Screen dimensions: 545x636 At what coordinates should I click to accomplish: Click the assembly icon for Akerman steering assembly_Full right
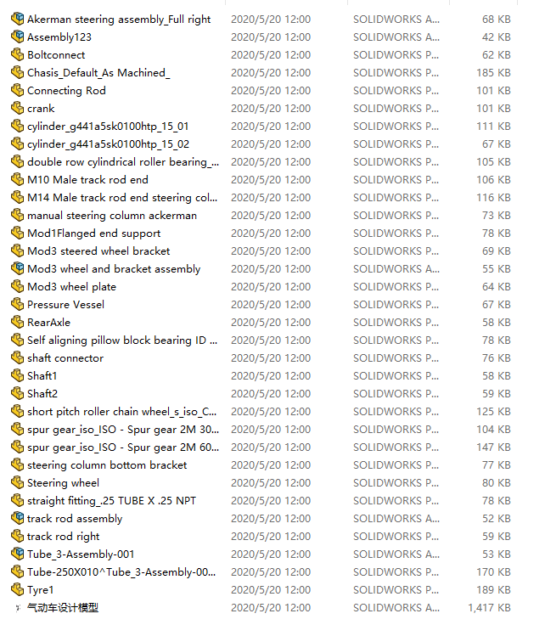point(18,19)
